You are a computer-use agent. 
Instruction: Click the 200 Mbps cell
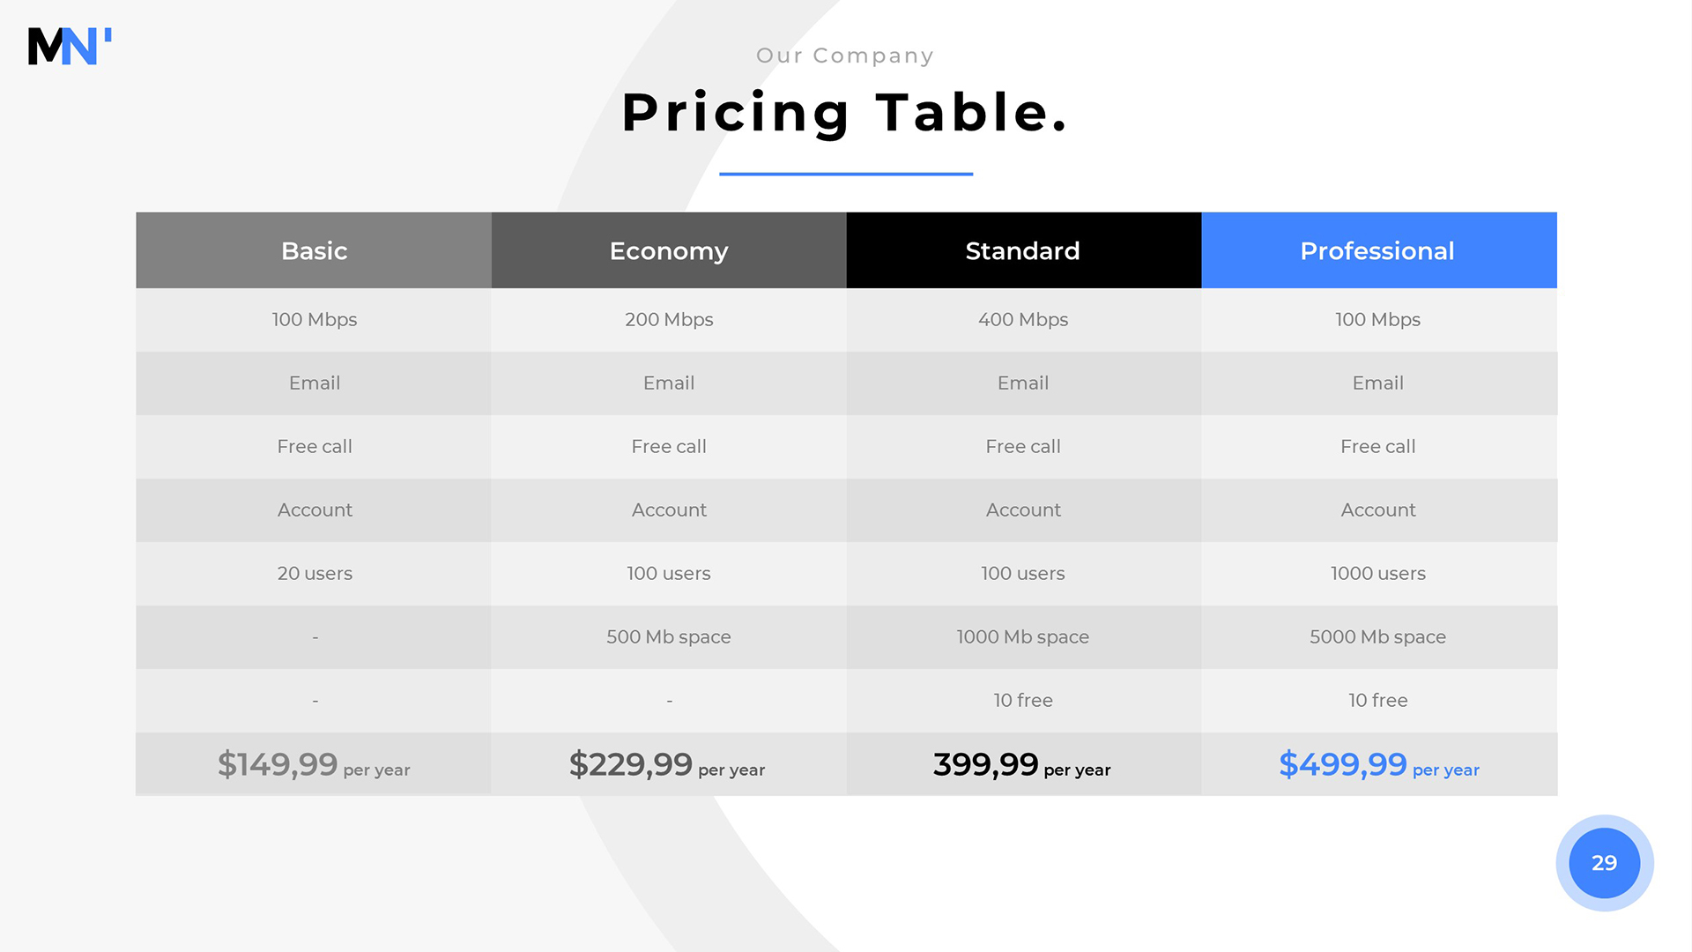(x=669, y=320)
